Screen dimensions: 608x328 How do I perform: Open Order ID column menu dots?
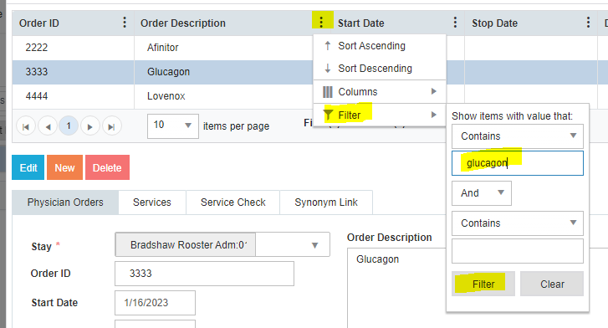(x=125, y=23)
